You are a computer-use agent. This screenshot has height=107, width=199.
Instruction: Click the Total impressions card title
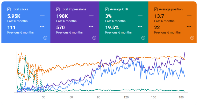click(x=74, y=9)
